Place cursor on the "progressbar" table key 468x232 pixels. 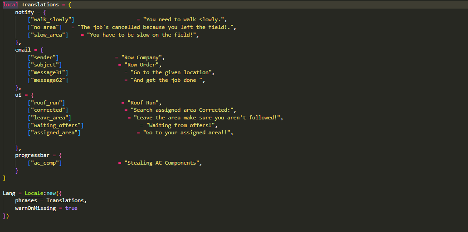32,155
